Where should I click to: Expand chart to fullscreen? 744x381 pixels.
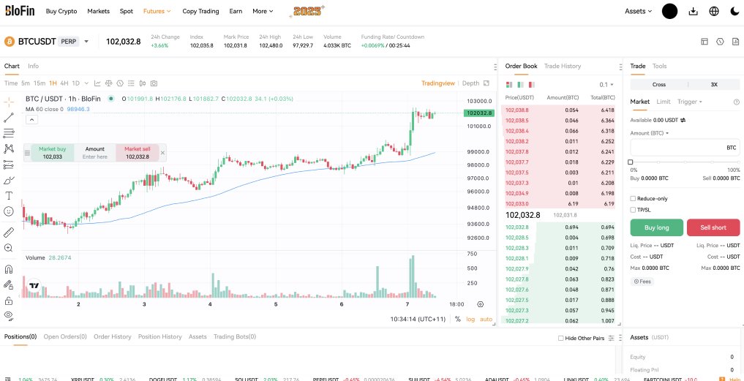[x=486, y=83]
